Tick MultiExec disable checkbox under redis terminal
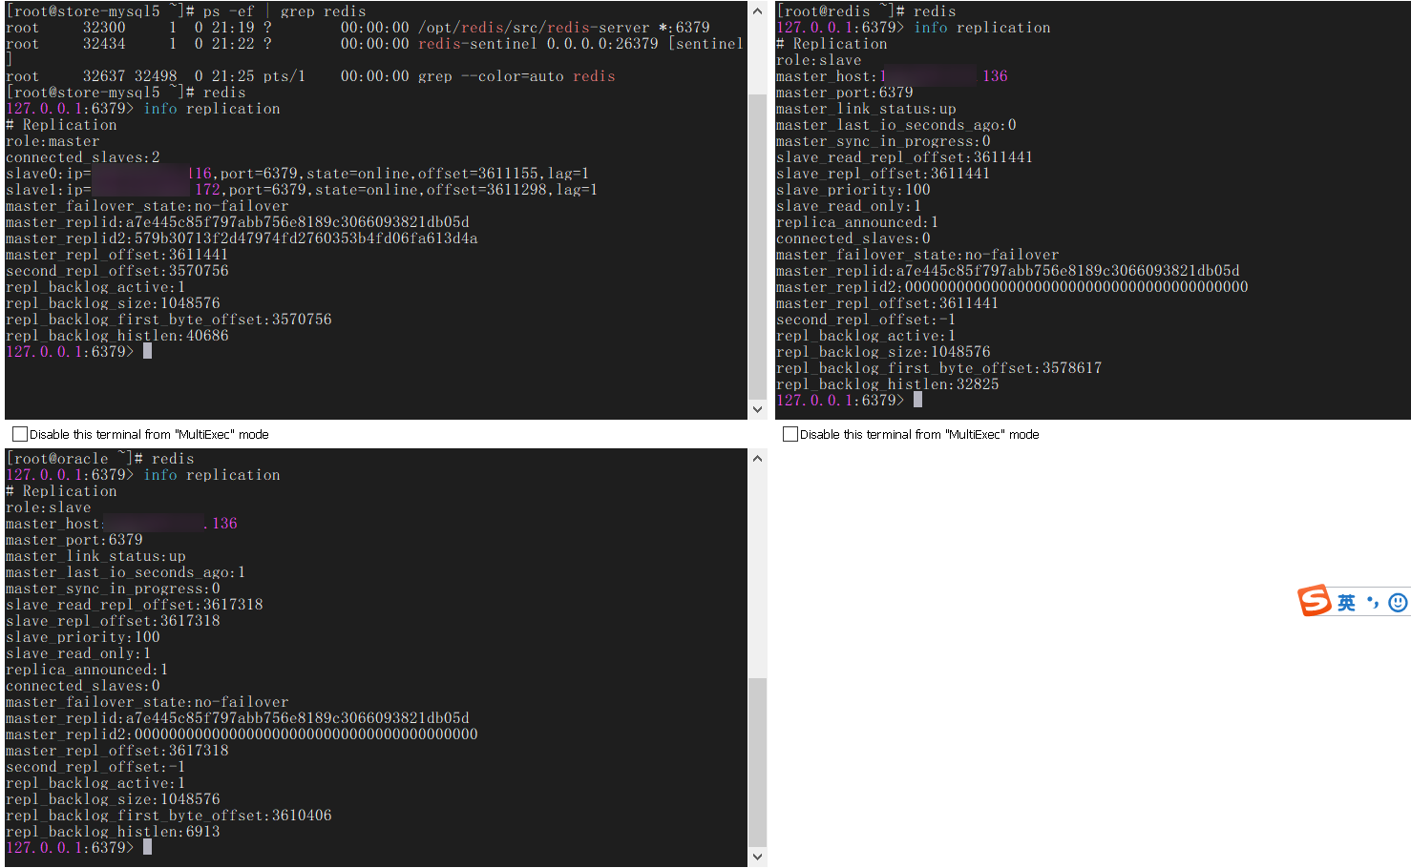 790,434
